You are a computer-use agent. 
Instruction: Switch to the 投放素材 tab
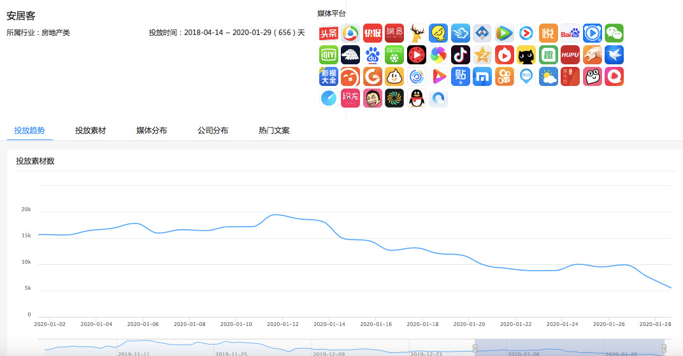90,131
